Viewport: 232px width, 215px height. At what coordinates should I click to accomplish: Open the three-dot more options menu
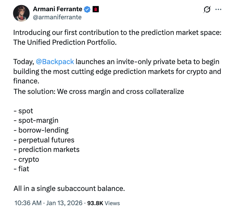click(219, 10)
